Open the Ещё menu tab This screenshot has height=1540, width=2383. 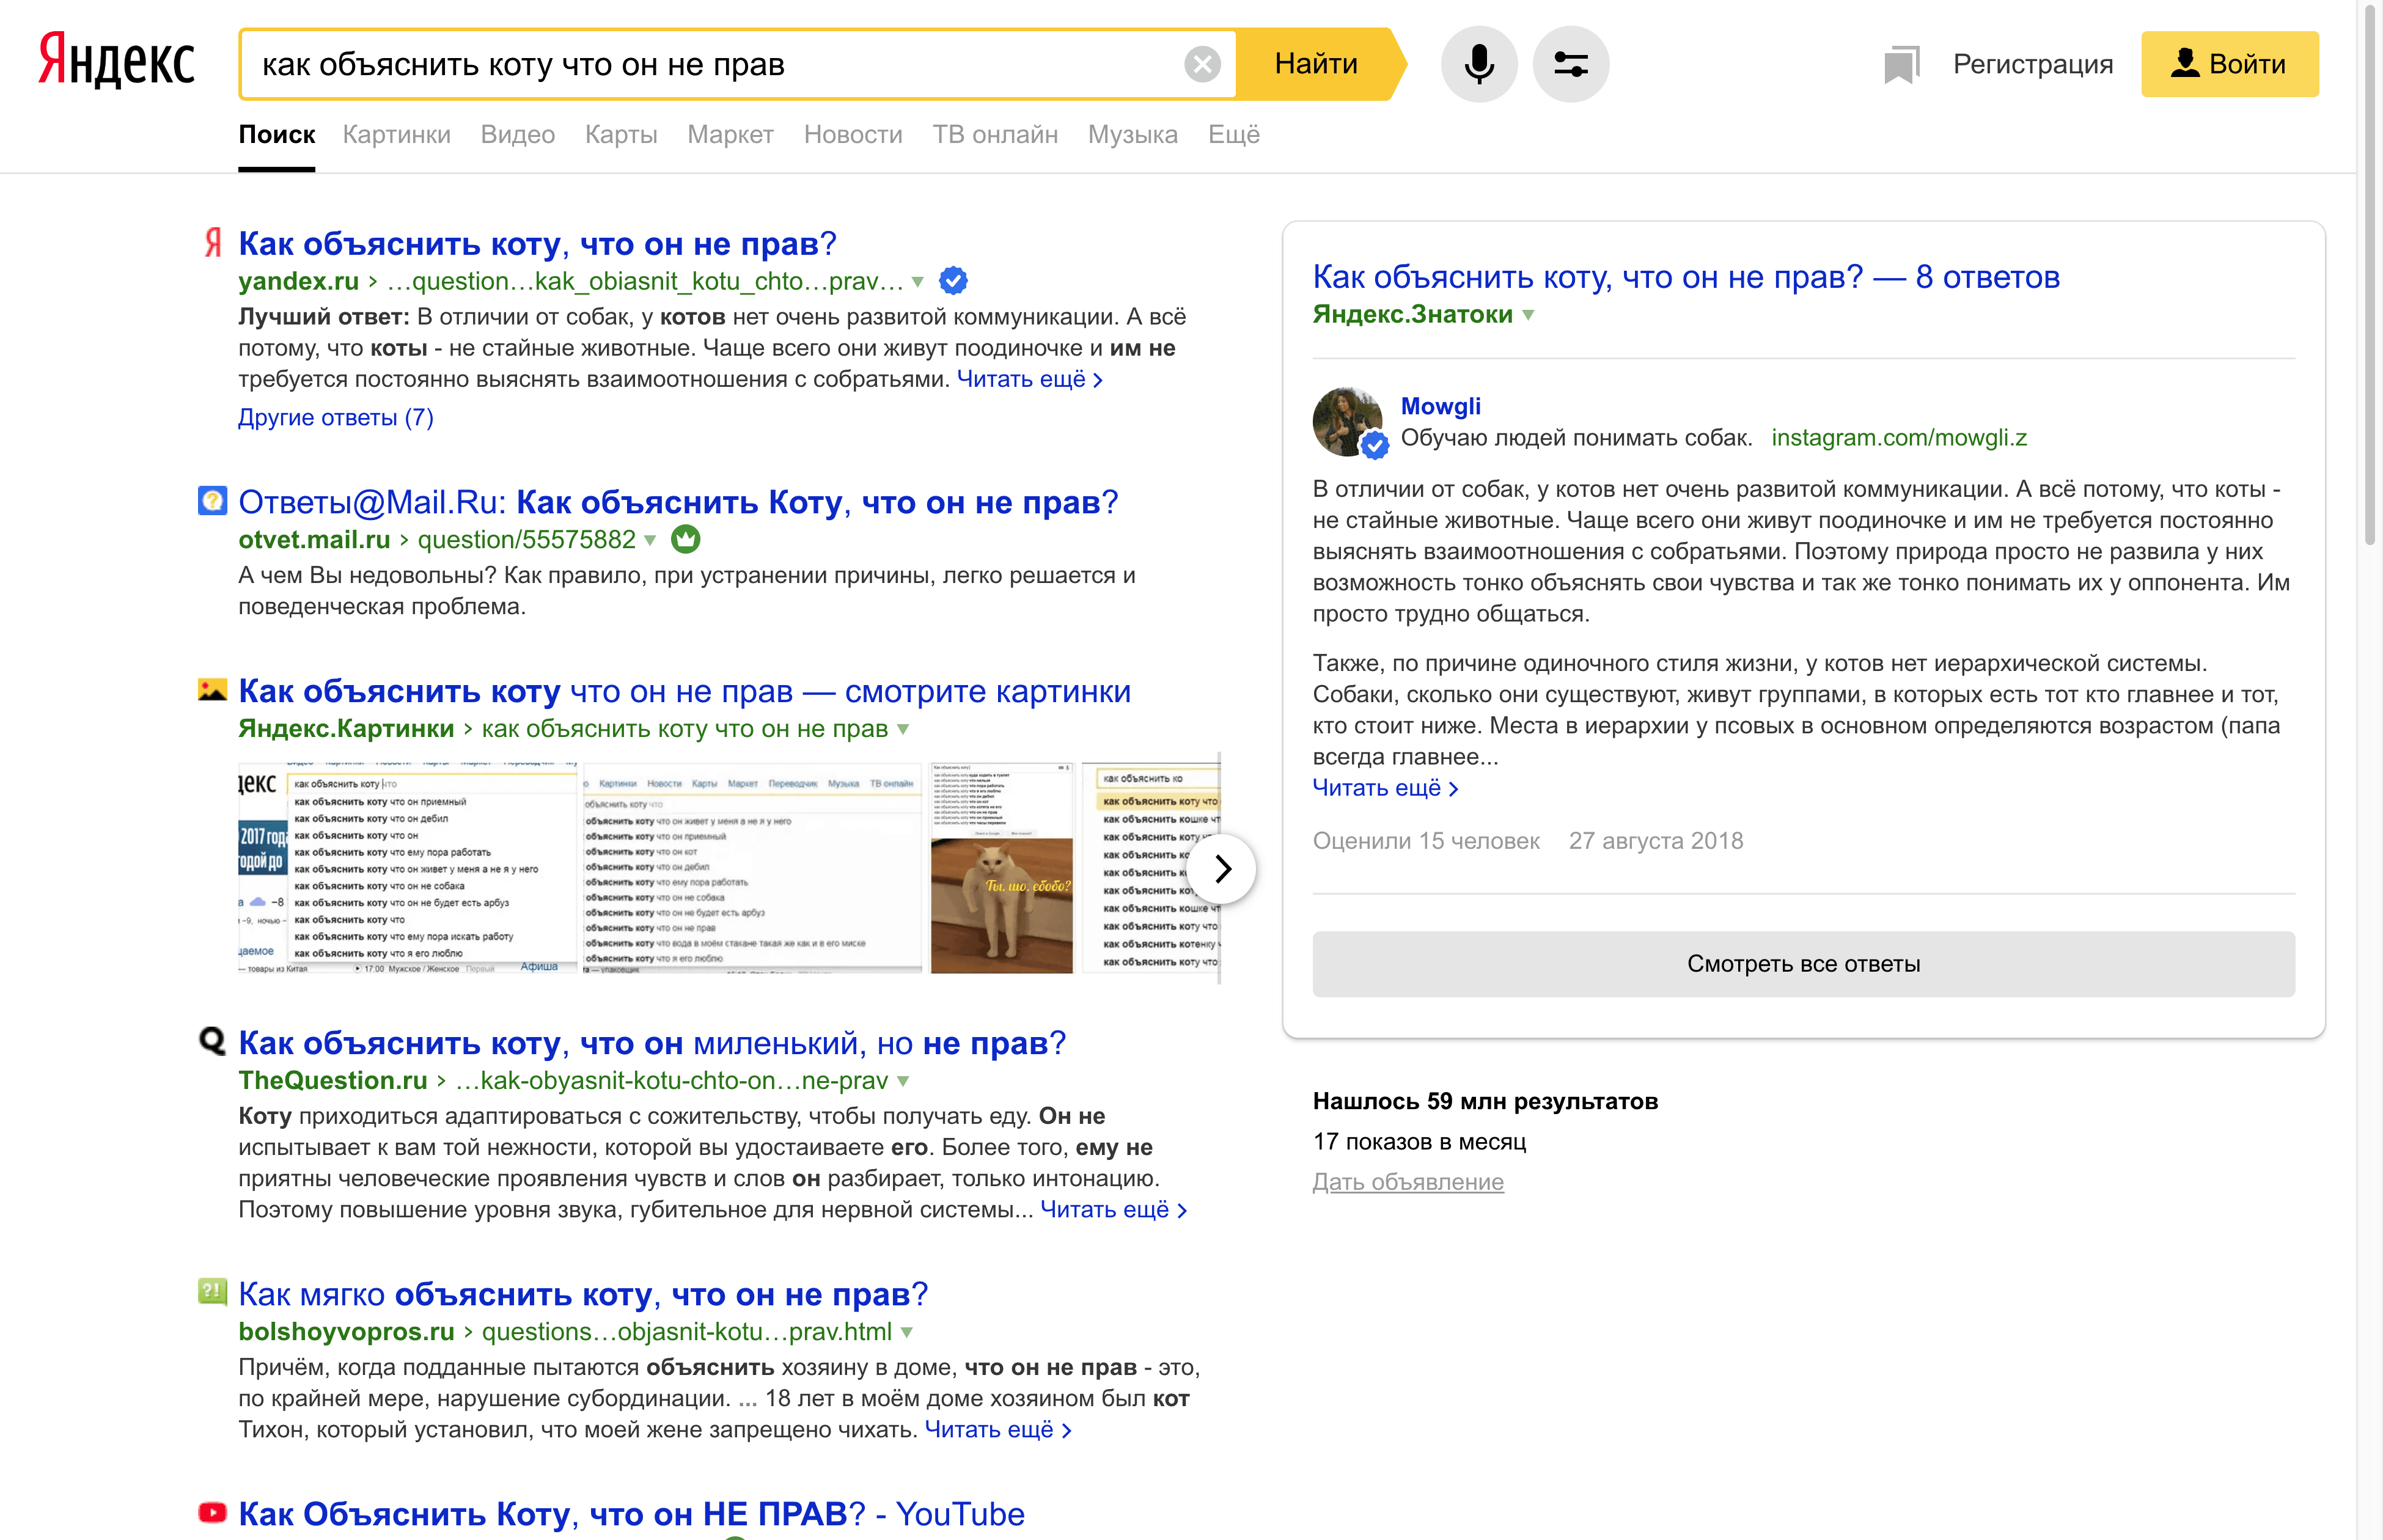point(1233,135)
